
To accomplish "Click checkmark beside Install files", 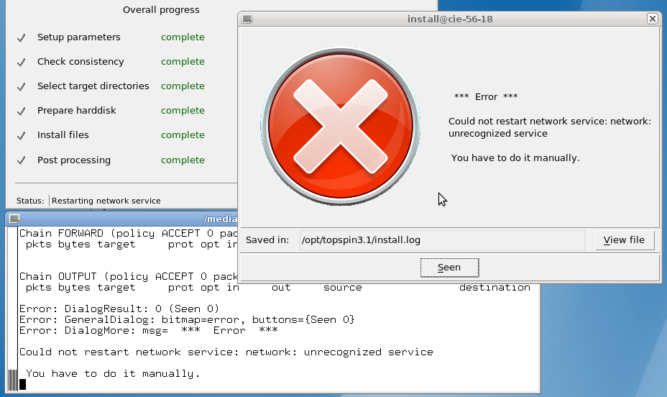I will [x=22, y=135].
